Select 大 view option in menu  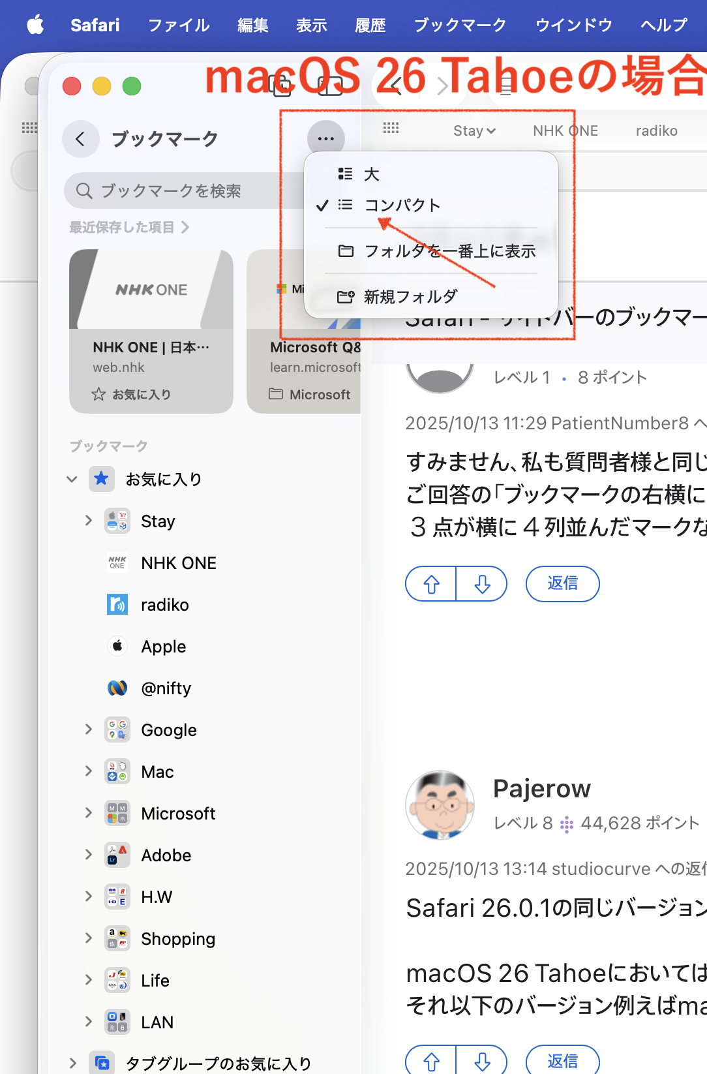pos(430,174)
